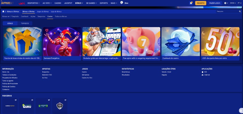Image resolution: width=243 pixels, height=114 pixels.
Task: Filter by Bónus de 1.º Depósito
Action: (11, 16)
